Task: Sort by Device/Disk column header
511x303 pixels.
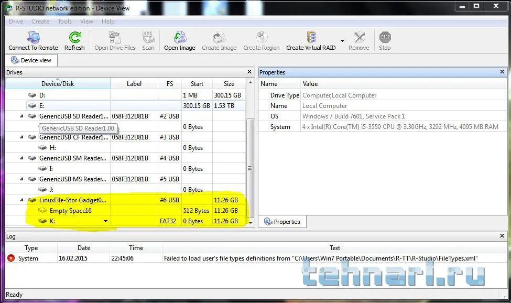Action: coord(58,84)
